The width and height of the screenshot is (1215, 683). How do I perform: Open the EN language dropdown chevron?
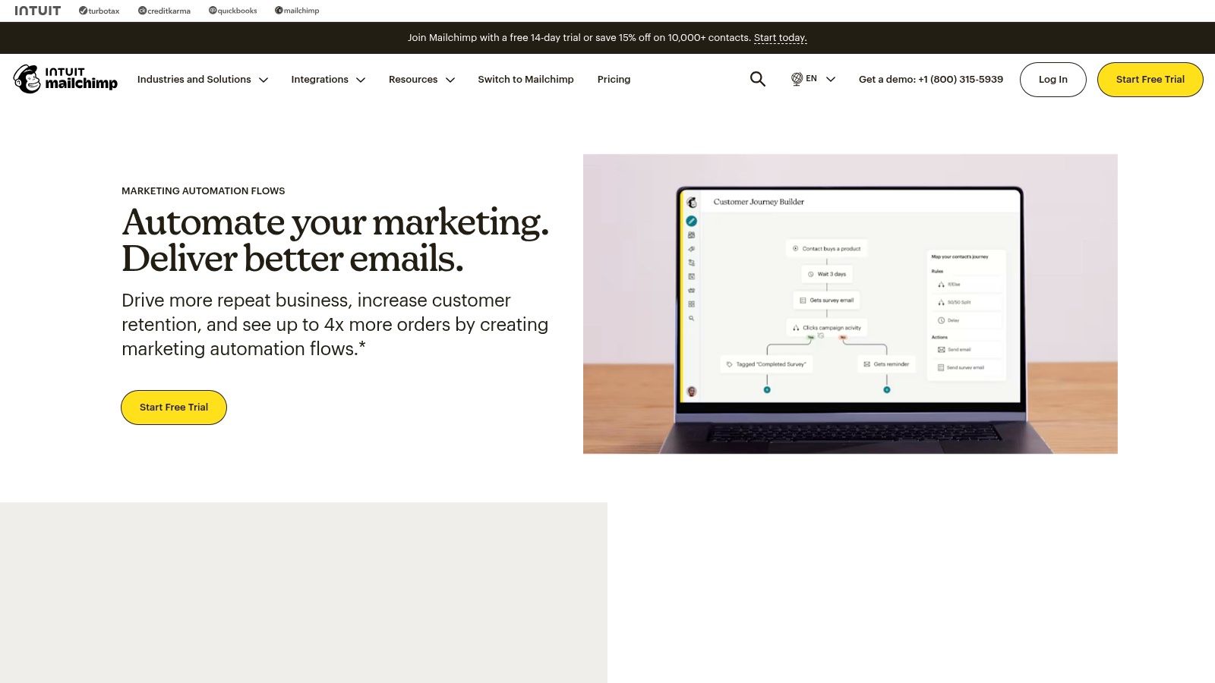pyautogui.click(x=831, y=79)
